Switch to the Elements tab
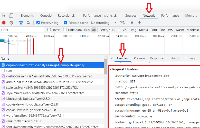This screenshot has width=200, height=128. [27, 16]
